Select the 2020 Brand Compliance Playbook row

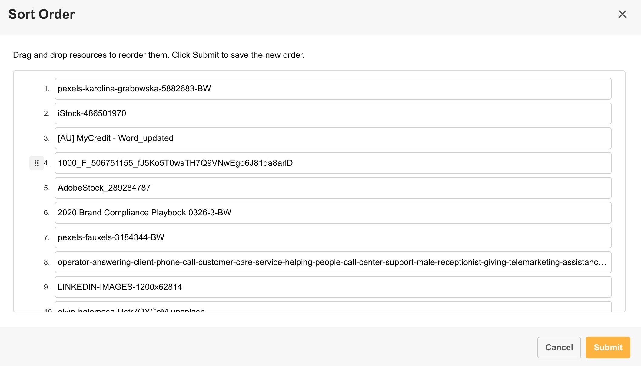point(333,213)
